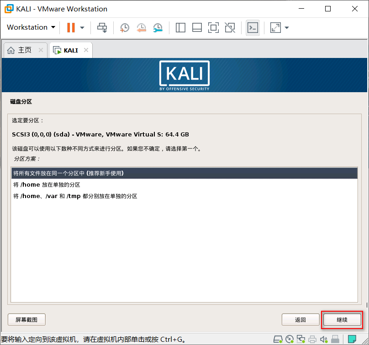Click the USB device status icon

click(335, 339)
